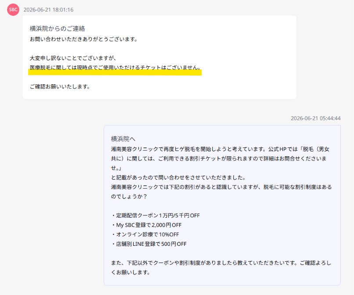Click highlighted line about 医療脱毛 チケット
354x295 pixels.
click(x=116, y=68)
